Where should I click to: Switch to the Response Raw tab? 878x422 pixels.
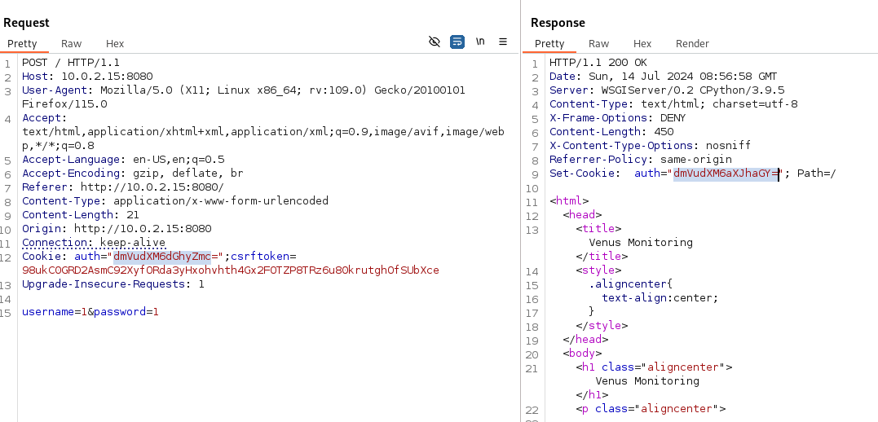(x=598, y=43)
